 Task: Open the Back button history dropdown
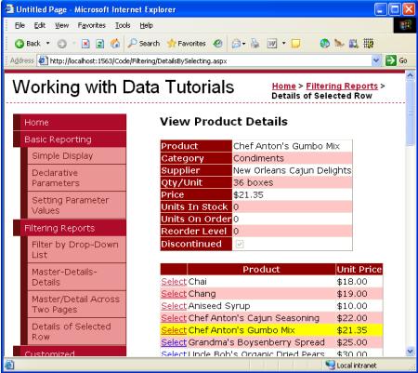pos(48,44)
